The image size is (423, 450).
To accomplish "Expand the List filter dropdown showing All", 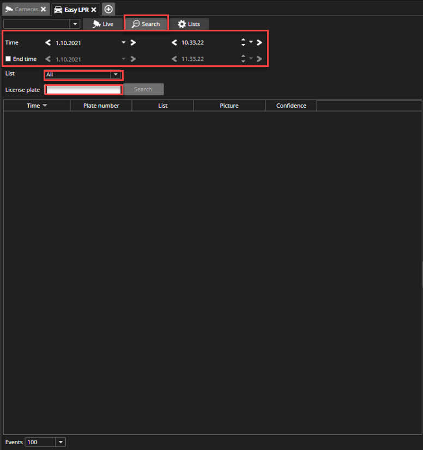I will [116, 75].
